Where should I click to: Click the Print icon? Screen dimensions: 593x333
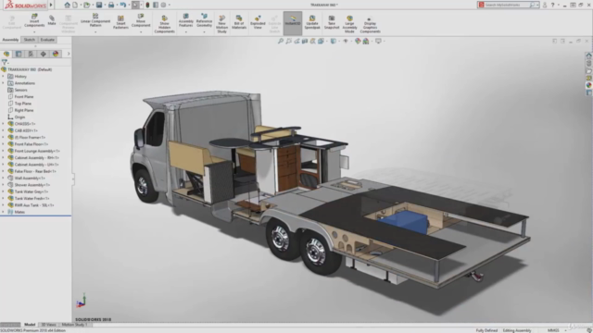coord(111,5)
